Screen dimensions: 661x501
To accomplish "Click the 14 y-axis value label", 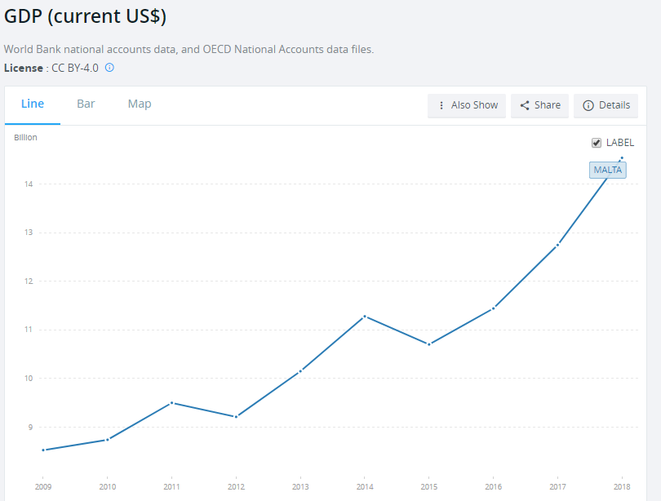I will [29, 184].
